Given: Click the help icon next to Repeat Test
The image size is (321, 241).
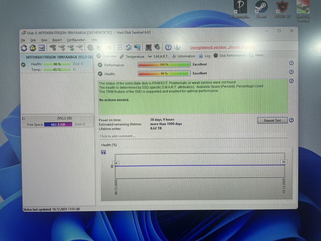Looking at the screenshot, I should click(291, 120).
